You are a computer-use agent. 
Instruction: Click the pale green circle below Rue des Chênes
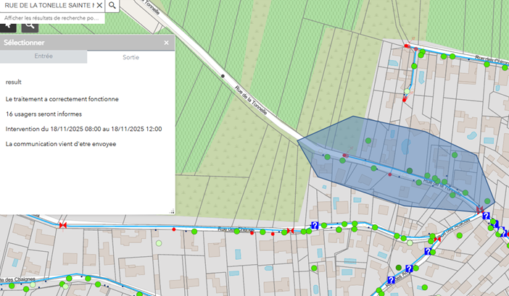click(x=158, y=243)
